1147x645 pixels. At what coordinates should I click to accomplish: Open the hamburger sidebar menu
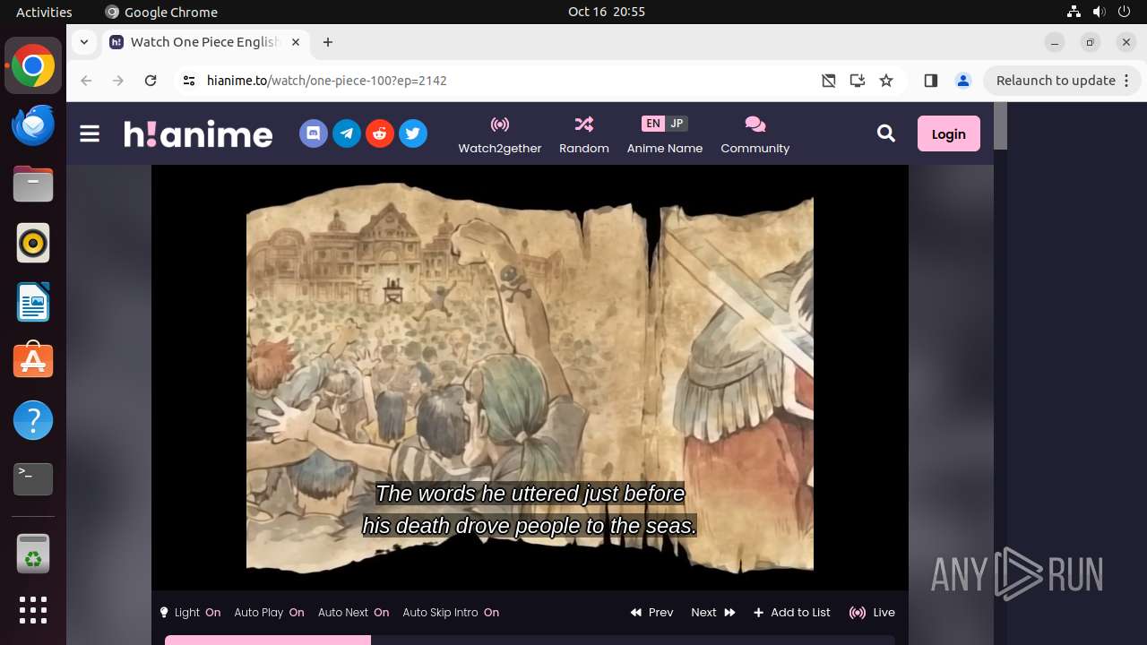click(x=90, y=134)
